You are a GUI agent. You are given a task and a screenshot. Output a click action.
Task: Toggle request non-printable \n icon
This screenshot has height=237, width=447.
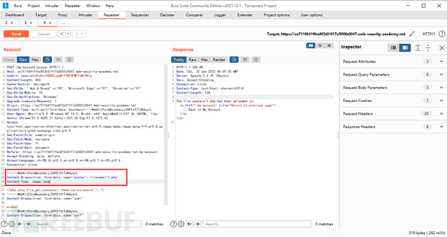58,59
